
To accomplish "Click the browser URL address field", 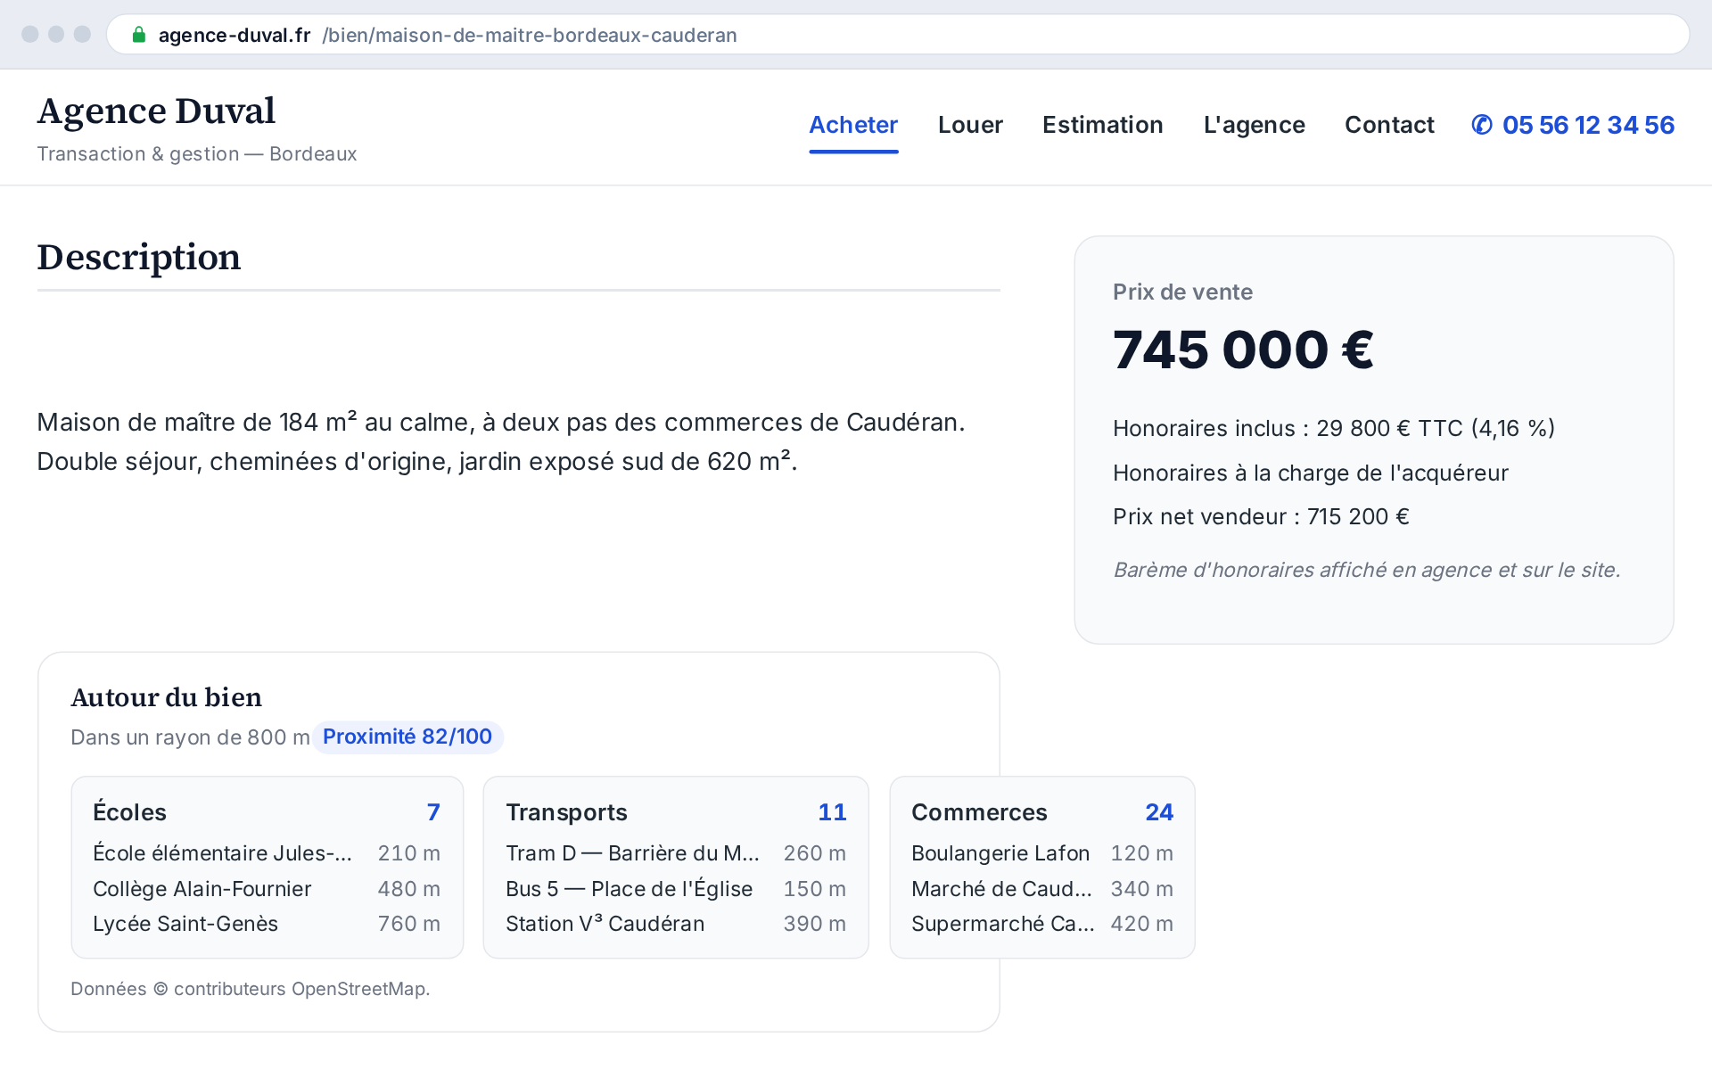I will 898,35.
